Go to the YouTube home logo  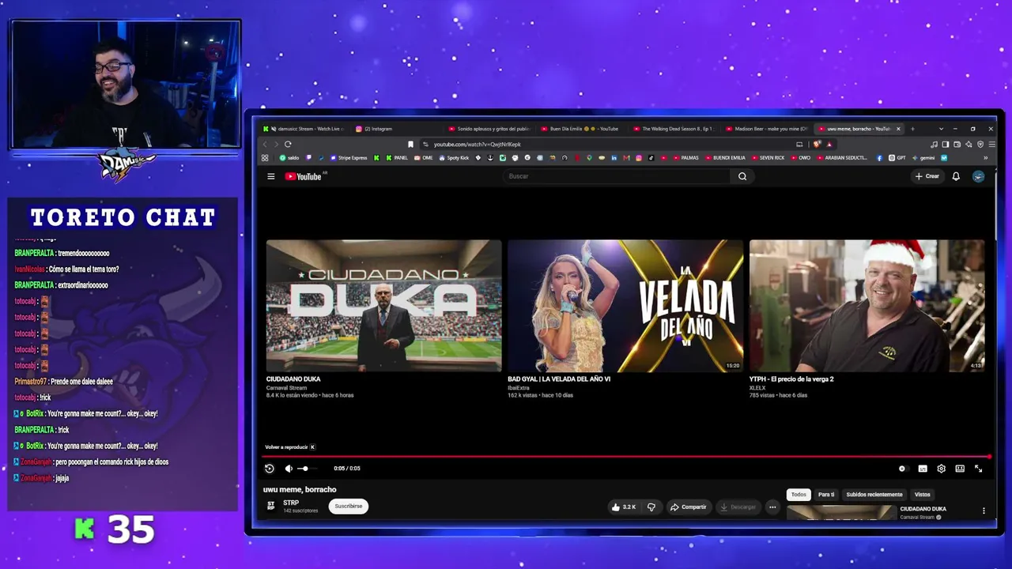304,176
